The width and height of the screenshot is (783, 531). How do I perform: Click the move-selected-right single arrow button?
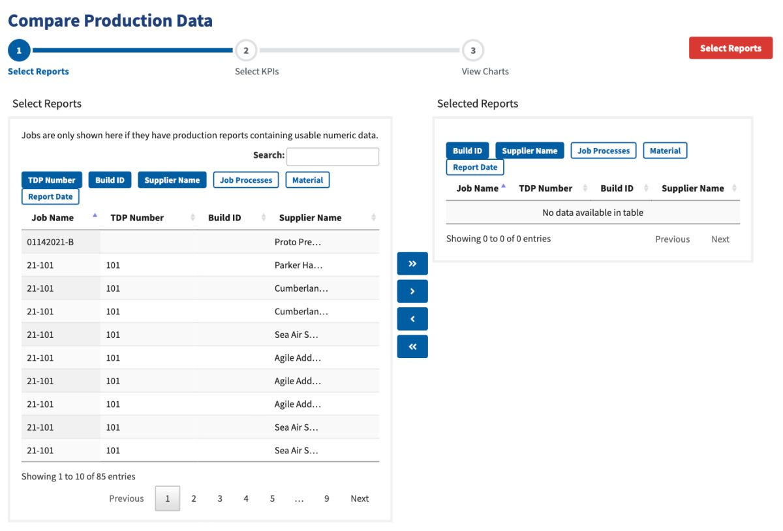coord(412,292)
